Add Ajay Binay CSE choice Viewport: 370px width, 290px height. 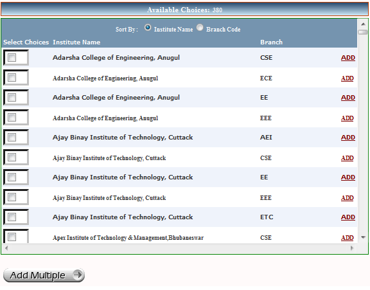(347, 158)
